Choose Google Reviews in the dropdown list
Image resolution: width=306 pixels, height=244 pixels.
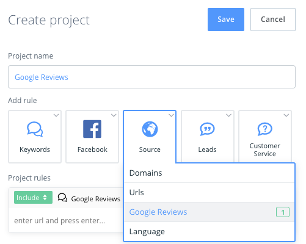click(x=209, y=212)
